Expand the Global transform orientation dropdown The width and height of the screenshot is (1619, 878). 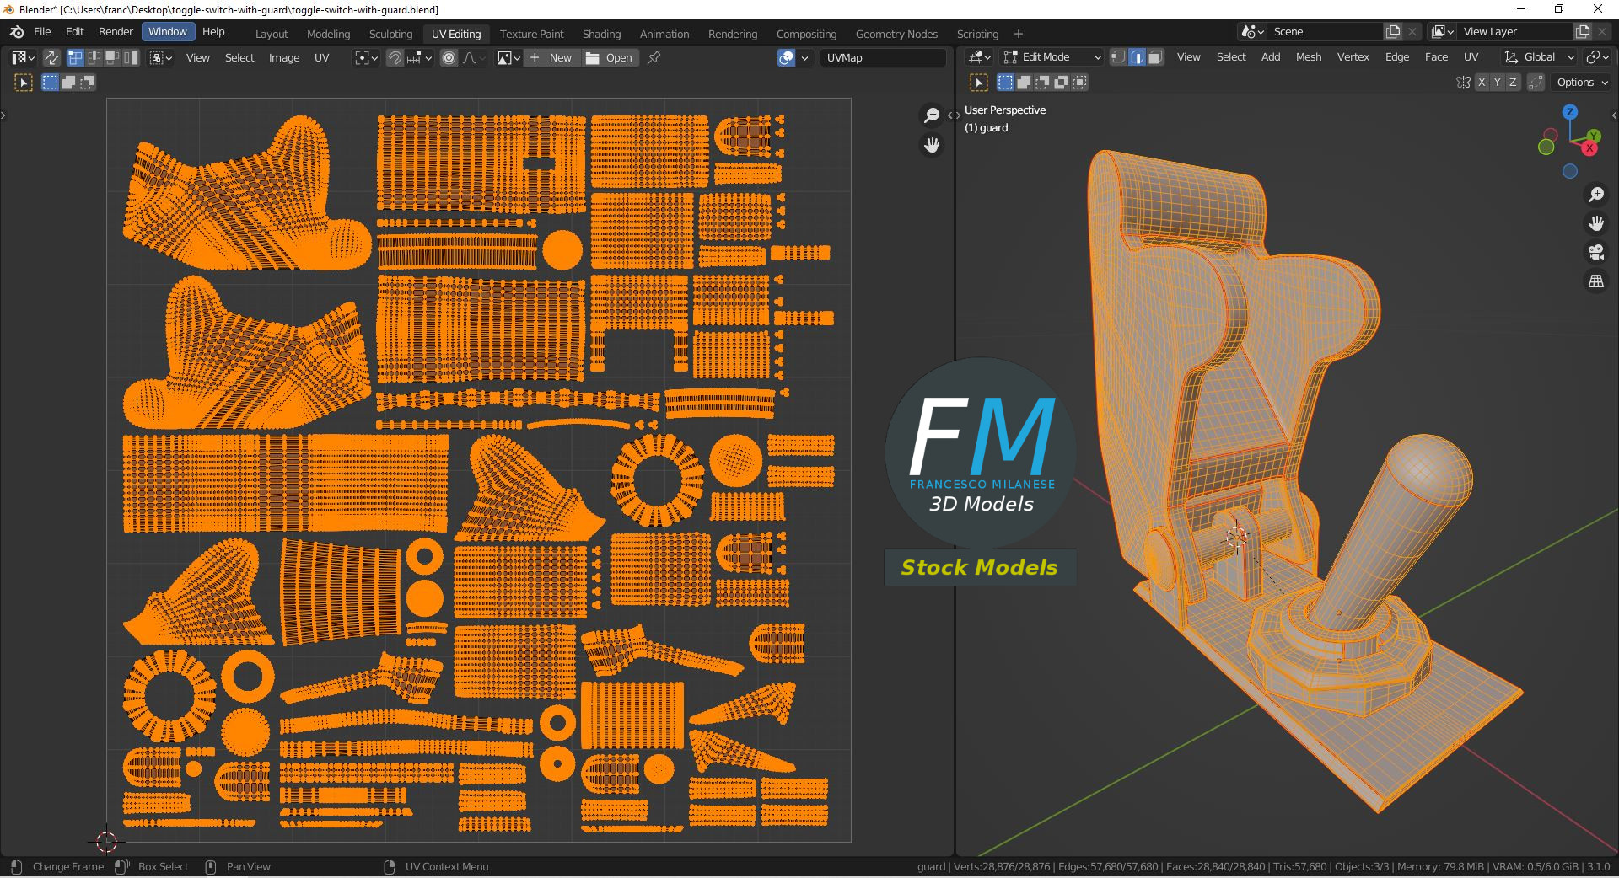pyautogui.click(x=1540, y=57)
